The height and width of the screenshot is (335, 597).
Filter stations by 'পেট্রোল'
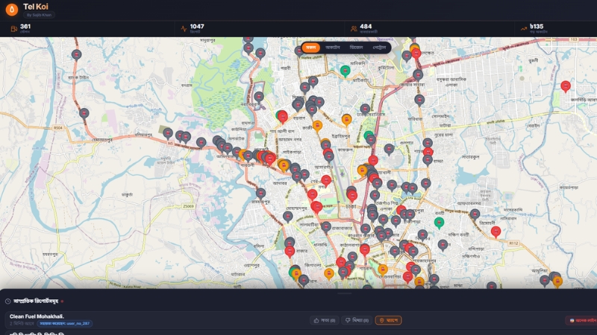tap(380, 48)
